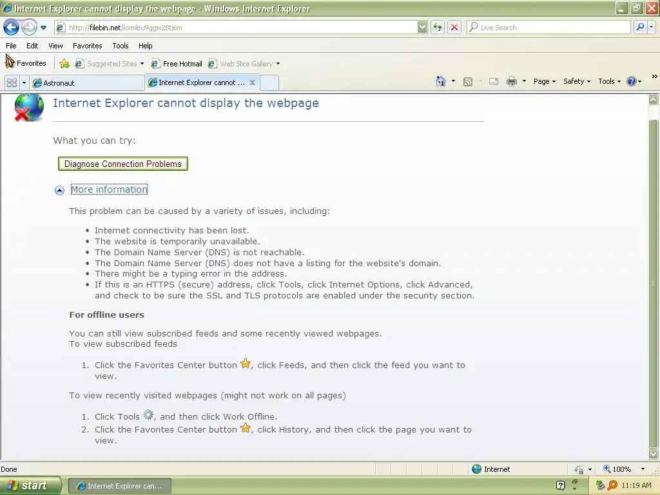Click the vertical scrollbar up arrow
660x495 pixels.
(654, 99)
